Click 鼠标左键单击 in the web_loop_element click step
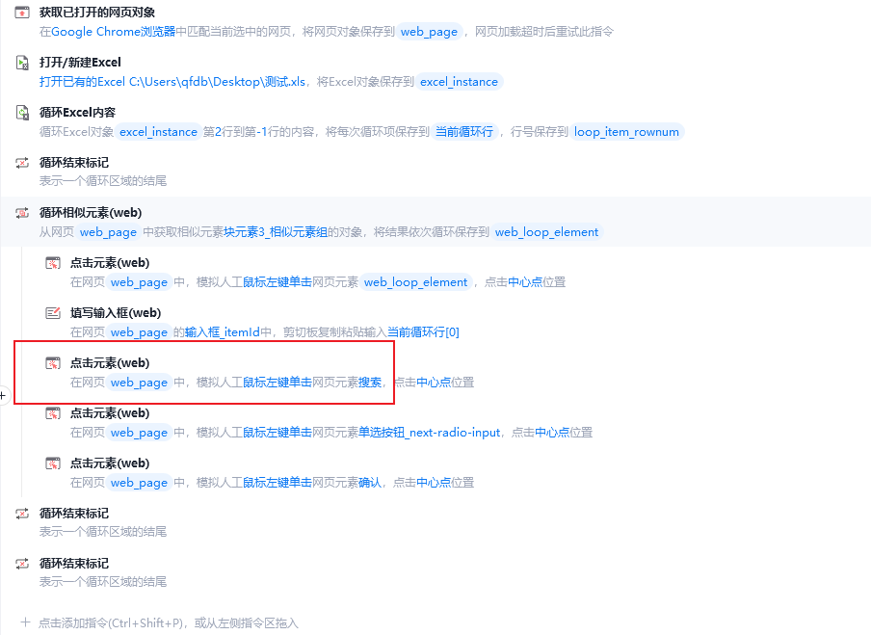Image resolution: width=871 pixels, height=635 pixels. (277, 282)
